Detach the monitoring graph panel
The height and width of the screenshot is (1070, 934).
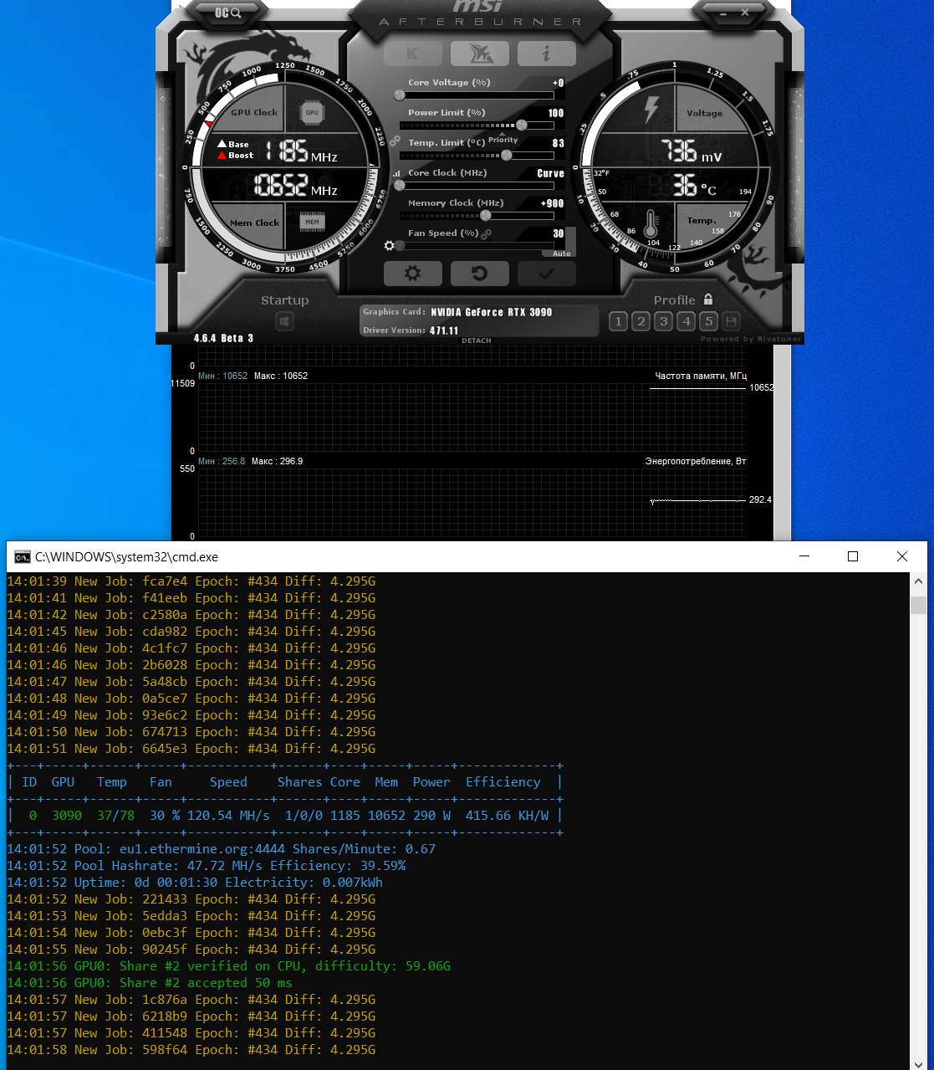coord(477,340)
